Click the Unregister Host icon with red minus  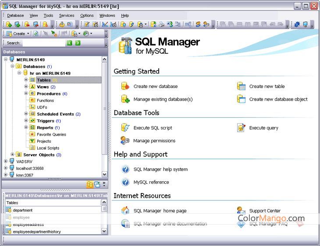click(36, 25)
